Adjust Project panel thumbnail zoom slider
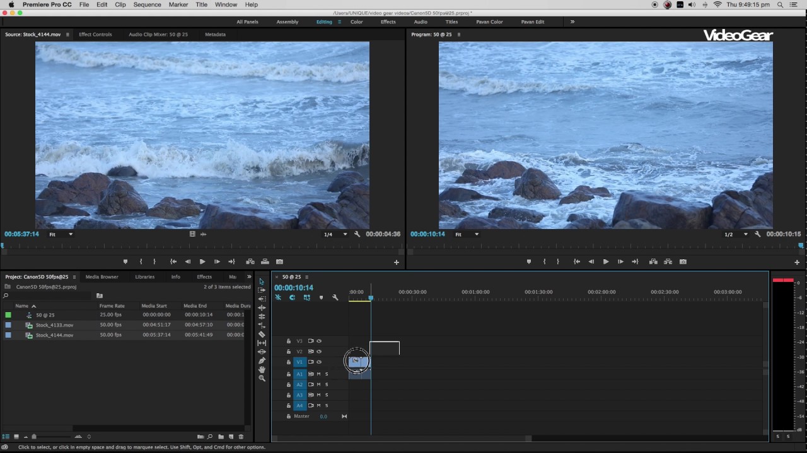The image size is (807, 453). (34, 437)
